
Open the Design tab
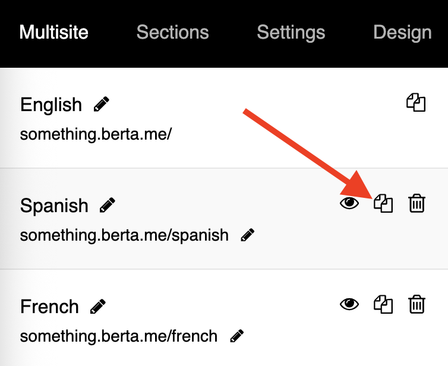pyautogui.click(x=402, y=33)
